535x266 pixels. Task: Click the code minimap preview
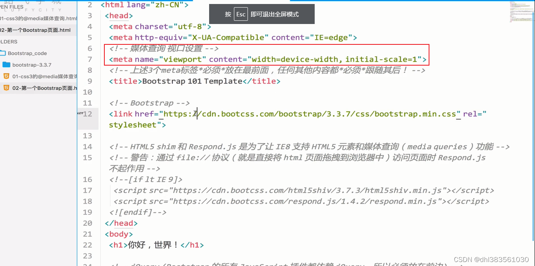[521, 11]
